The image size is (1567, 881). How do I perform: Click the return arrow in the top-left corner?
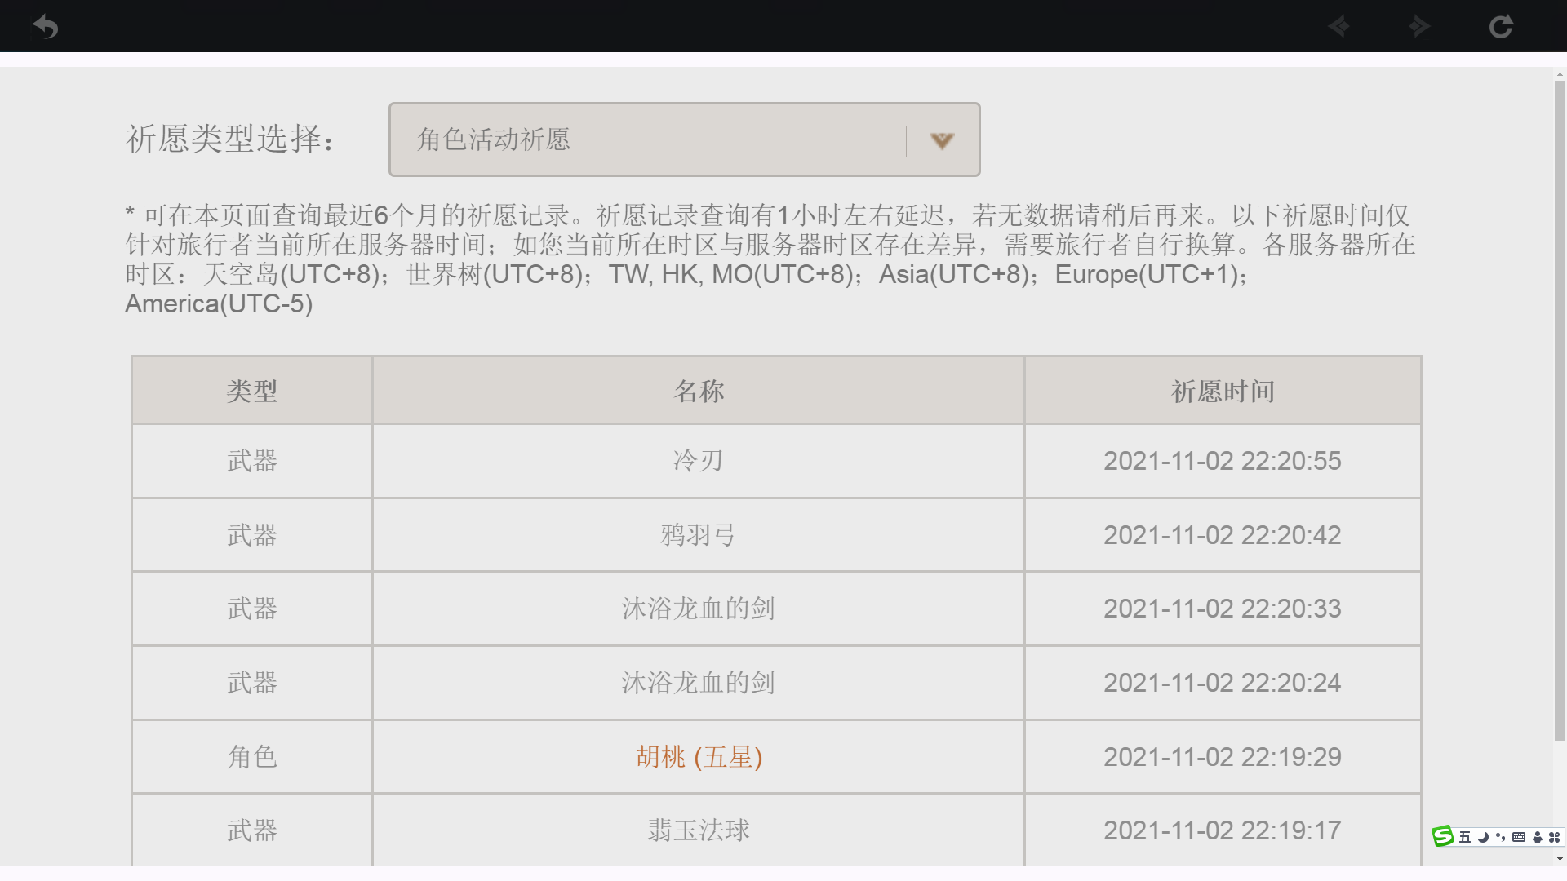[x=45, y=27]
